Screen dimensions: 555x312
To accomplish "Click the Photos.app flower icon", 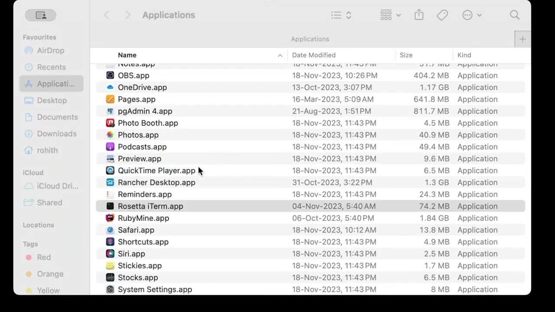I will (x=110, y=135).
